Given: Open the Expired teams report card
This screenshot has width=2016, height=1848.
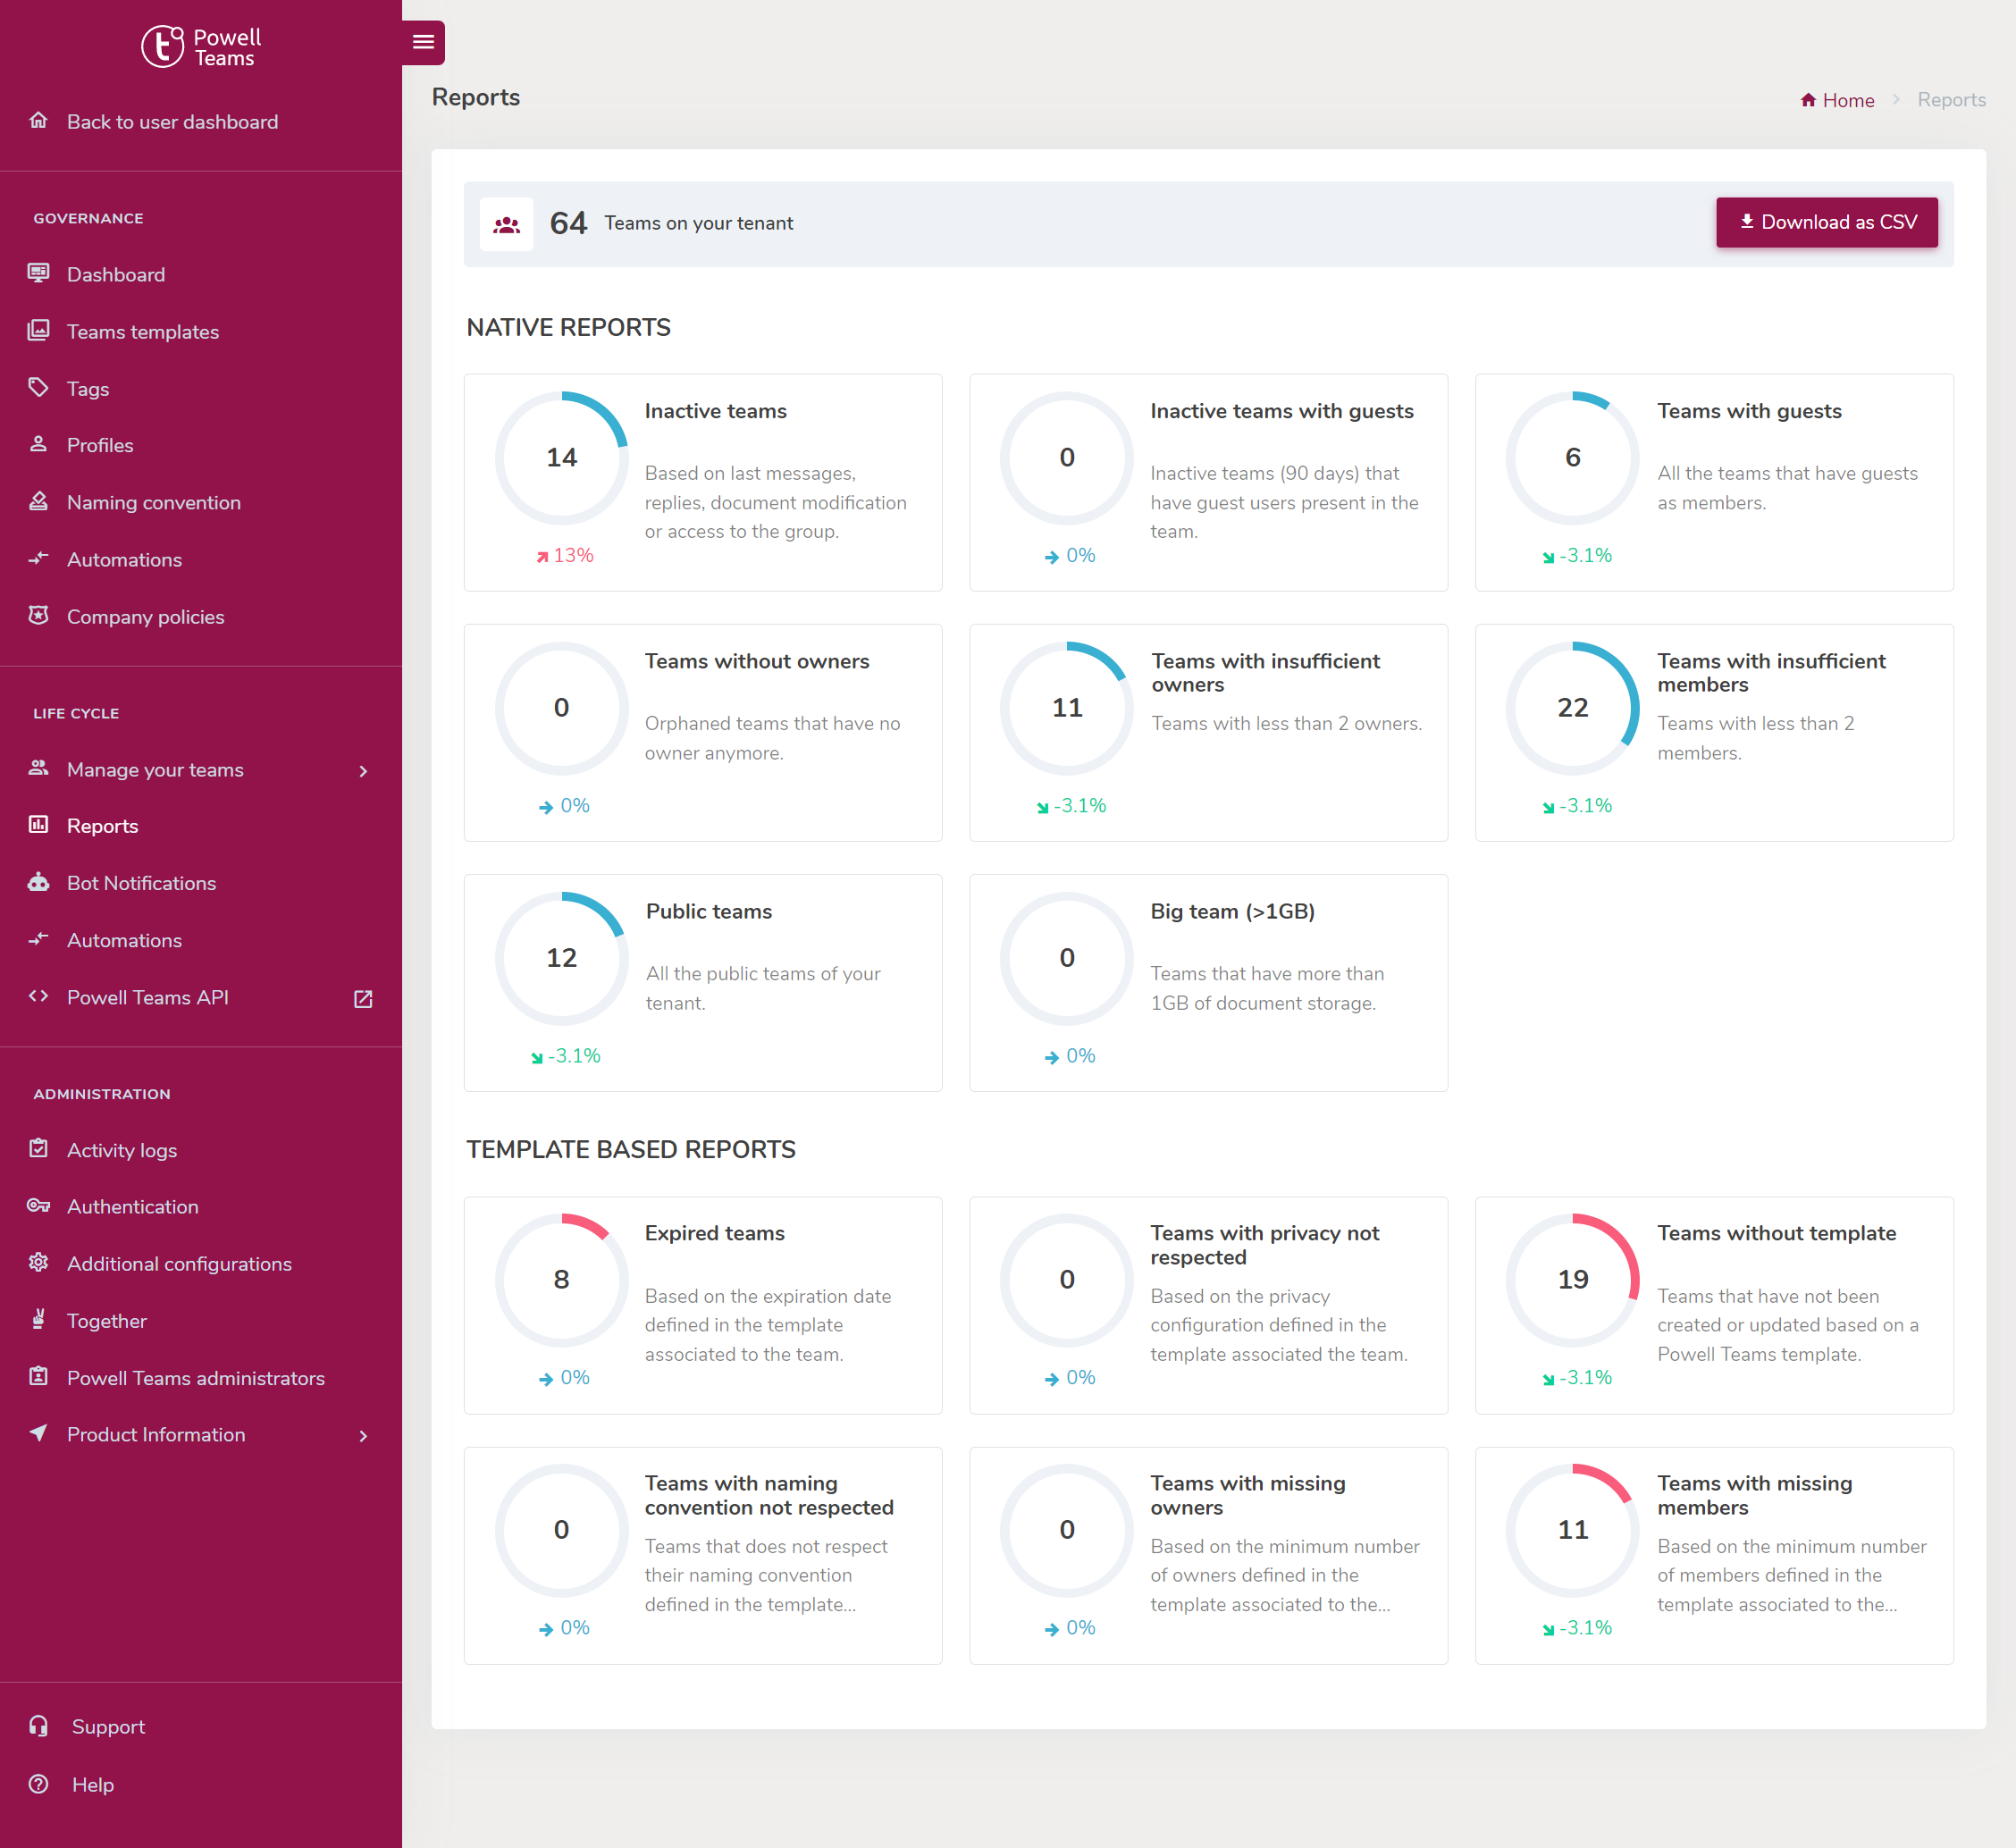Looking at the screenshot, I should (x=703, y=1305).
